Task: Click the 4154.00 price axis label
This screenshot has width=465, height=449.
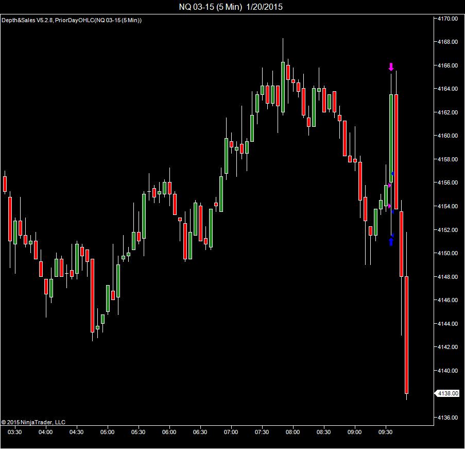Action: tap(448, 206)
